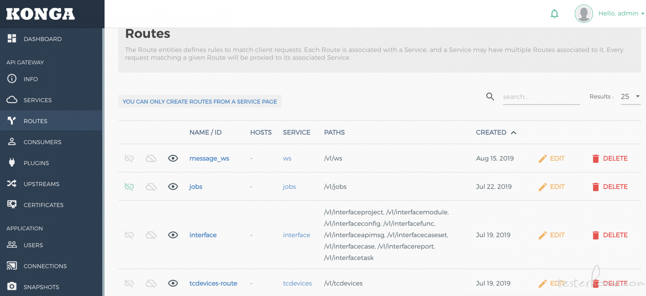
Task: Click the search magnifier icon
Action: pos(490,97)
